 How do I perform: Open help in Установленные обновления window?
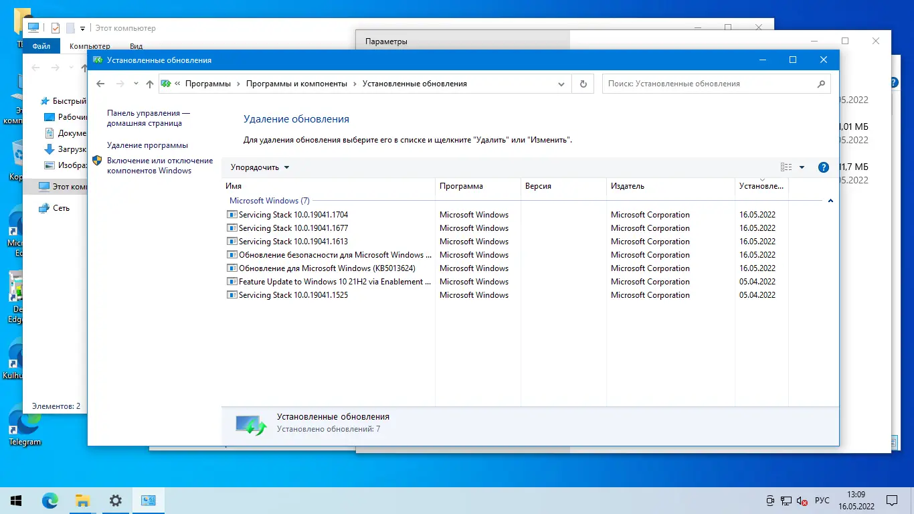pyautogui.click(x=824, y=167)
